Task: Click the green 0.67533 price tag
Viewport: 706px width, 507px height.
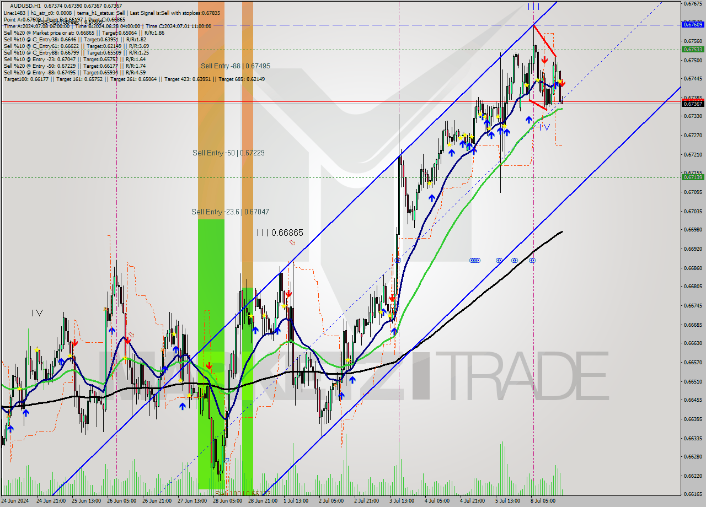Action: point(693,49)
